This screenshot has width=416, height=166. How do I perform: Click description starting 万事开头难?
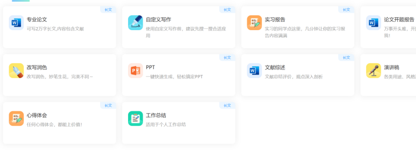click(400, 32)
